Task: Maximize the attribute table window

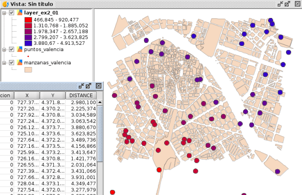Action: (89, 86)
